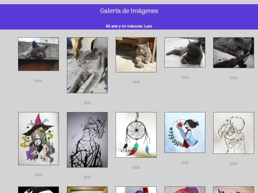Viewport: 258px width, 193px height.
Task: Click the Galería de Imágenes heading
Action: 129,11
